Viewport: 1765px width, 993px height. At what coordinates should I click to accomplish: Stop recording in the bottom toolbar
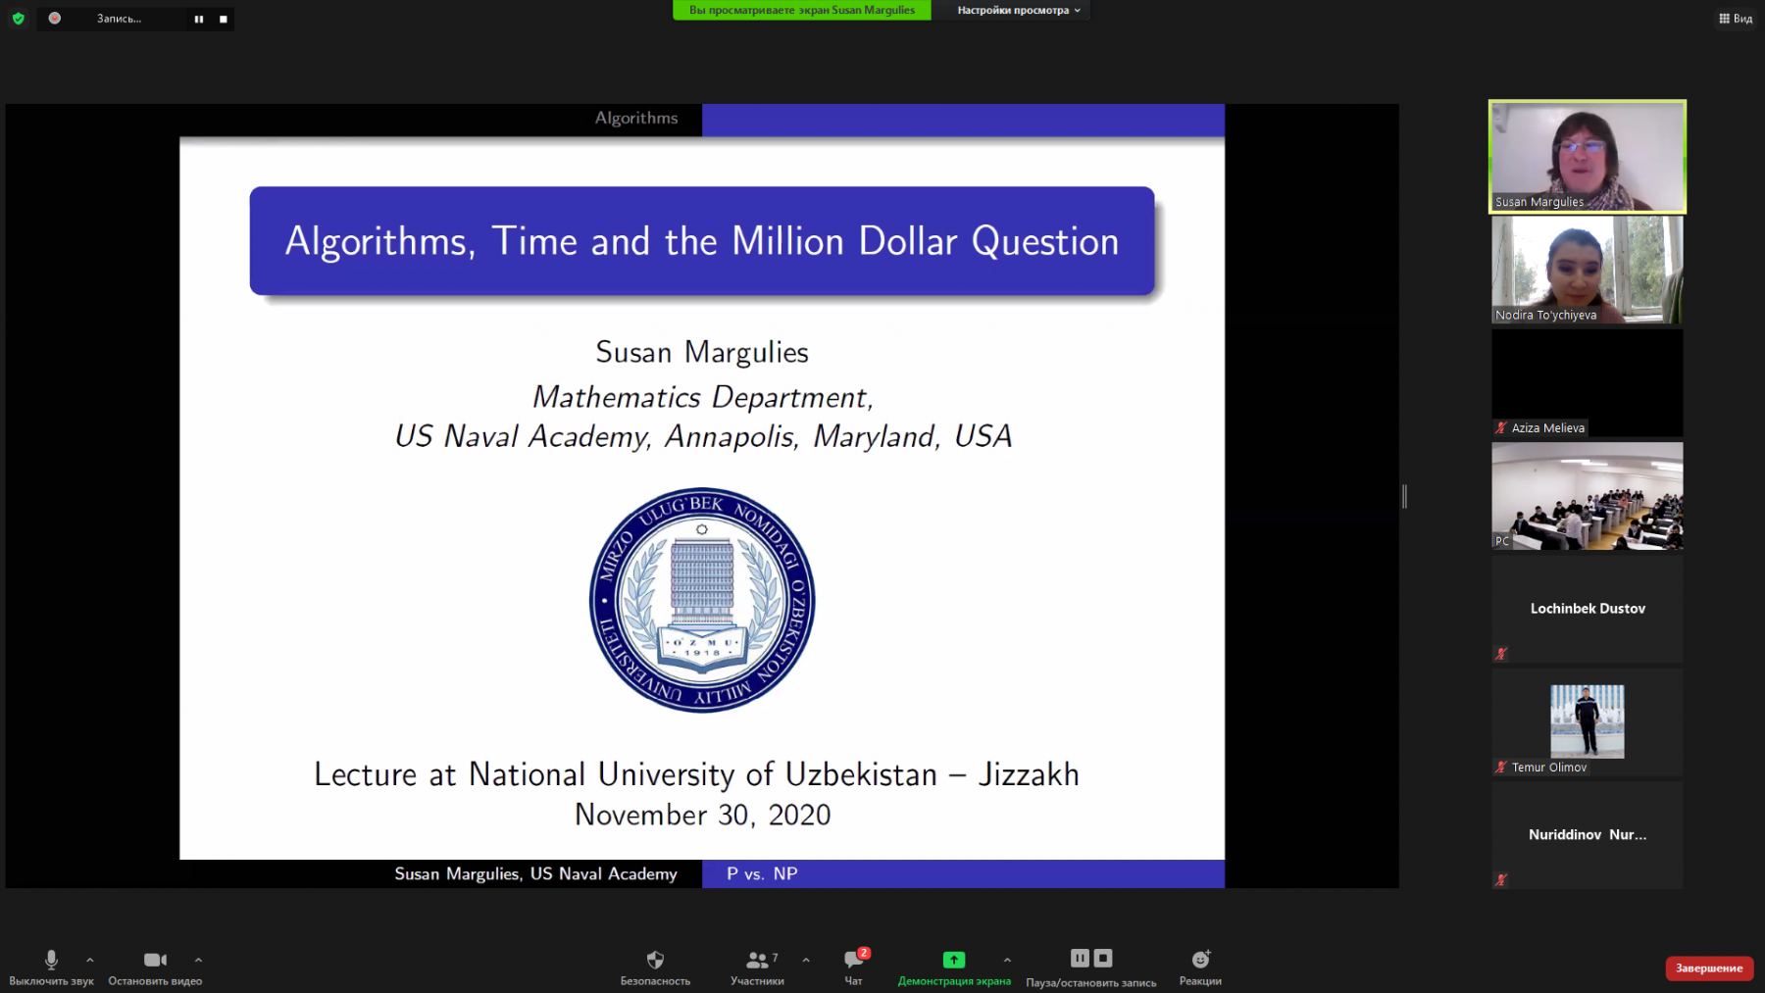click(1103, 959)
